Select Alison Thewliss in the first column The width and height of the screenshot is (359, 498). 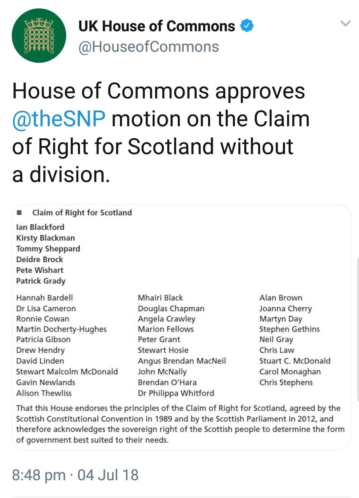[44, 393]
